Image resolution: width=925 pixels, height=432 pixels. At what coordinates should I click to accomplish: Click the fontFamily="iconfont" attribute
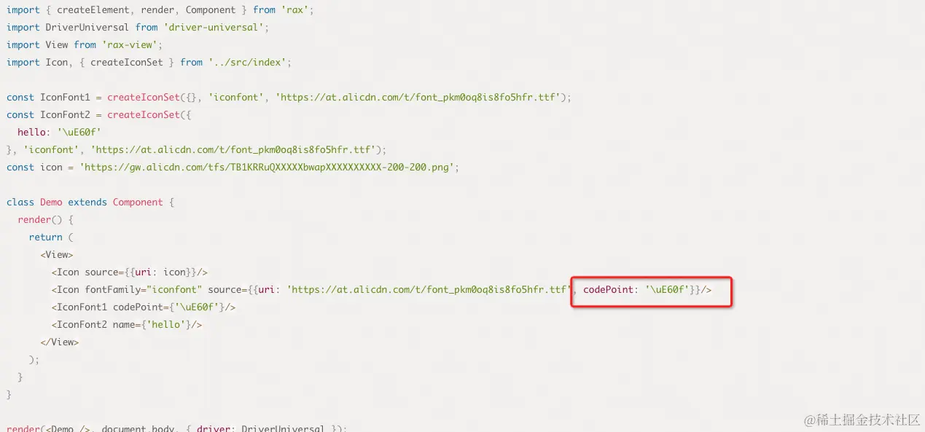pos(144,290)
